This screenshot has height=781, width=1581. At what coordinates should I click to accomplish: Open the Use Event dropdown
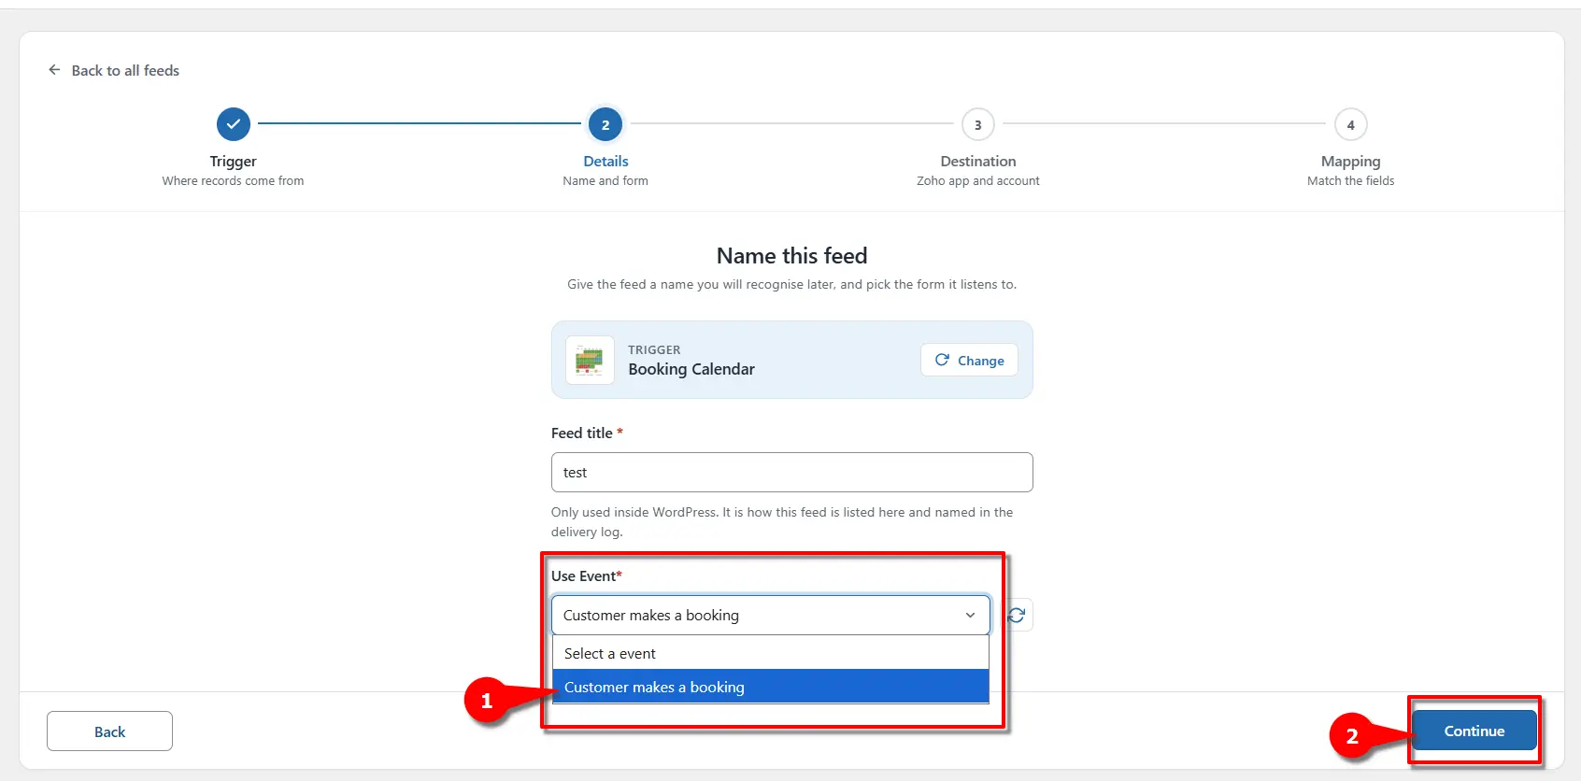[770, 615]
